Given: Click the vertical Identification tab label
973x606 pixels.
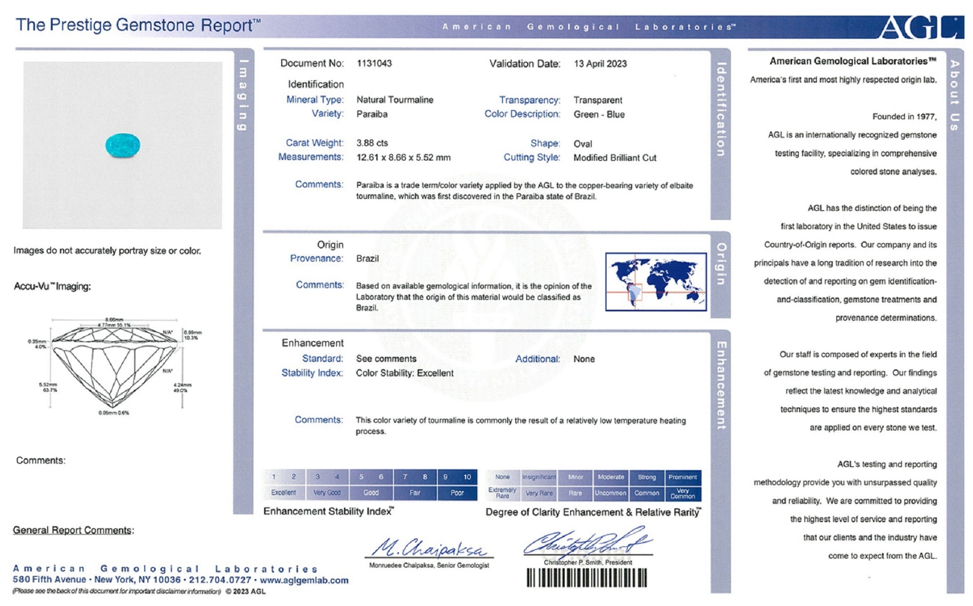Looking at the screenshot, I should pyautogui.click(x=721, y=110).
